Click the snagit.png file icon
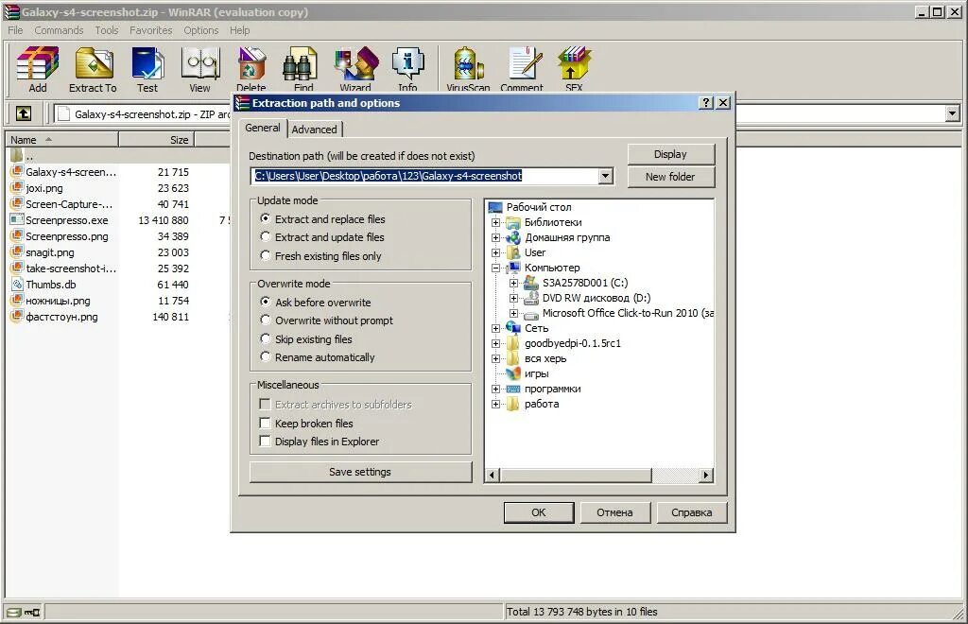 (x=17, y=251)
